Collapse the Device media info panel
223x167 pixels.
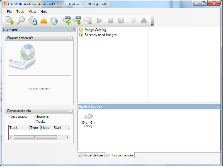[x=71, y=110]
